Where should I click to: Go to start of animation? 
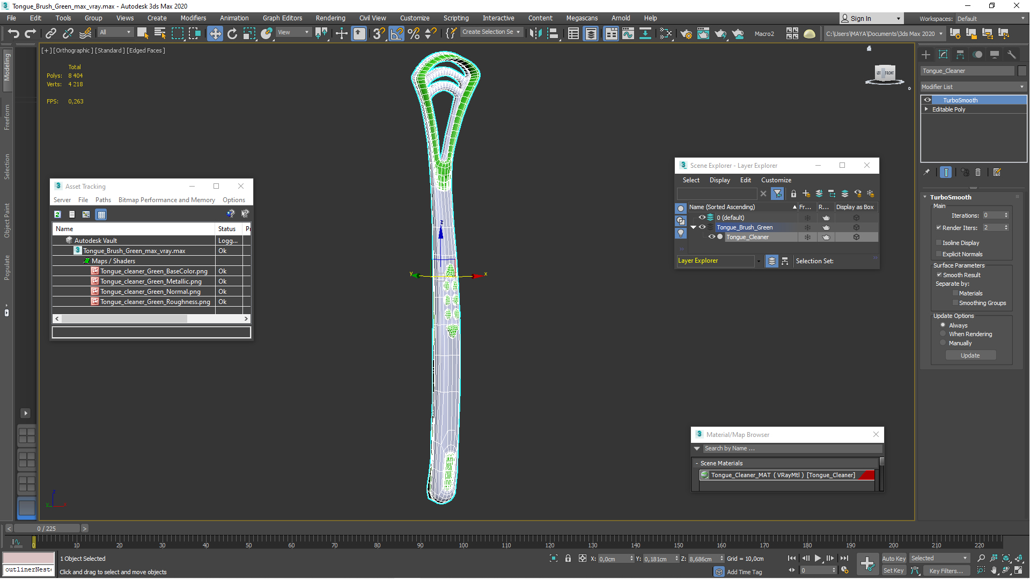[792, 558]
